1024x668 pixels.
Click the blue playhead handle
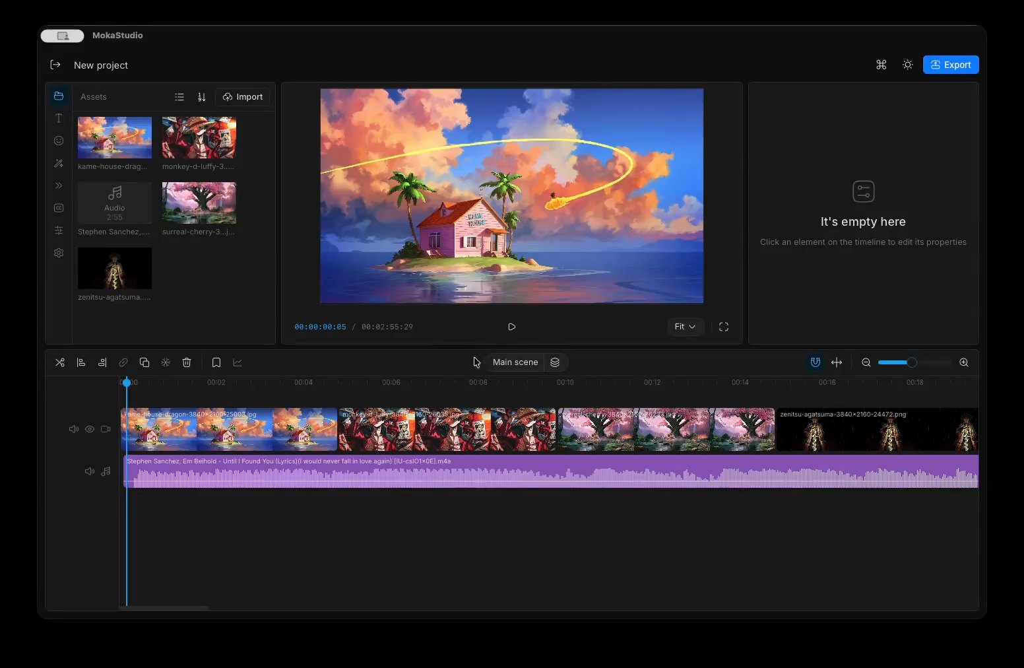click(127, 383)
